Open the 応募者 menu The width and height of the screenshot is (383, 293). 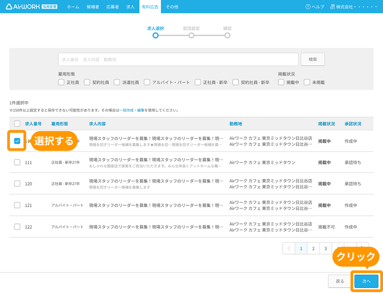point(112,7)
